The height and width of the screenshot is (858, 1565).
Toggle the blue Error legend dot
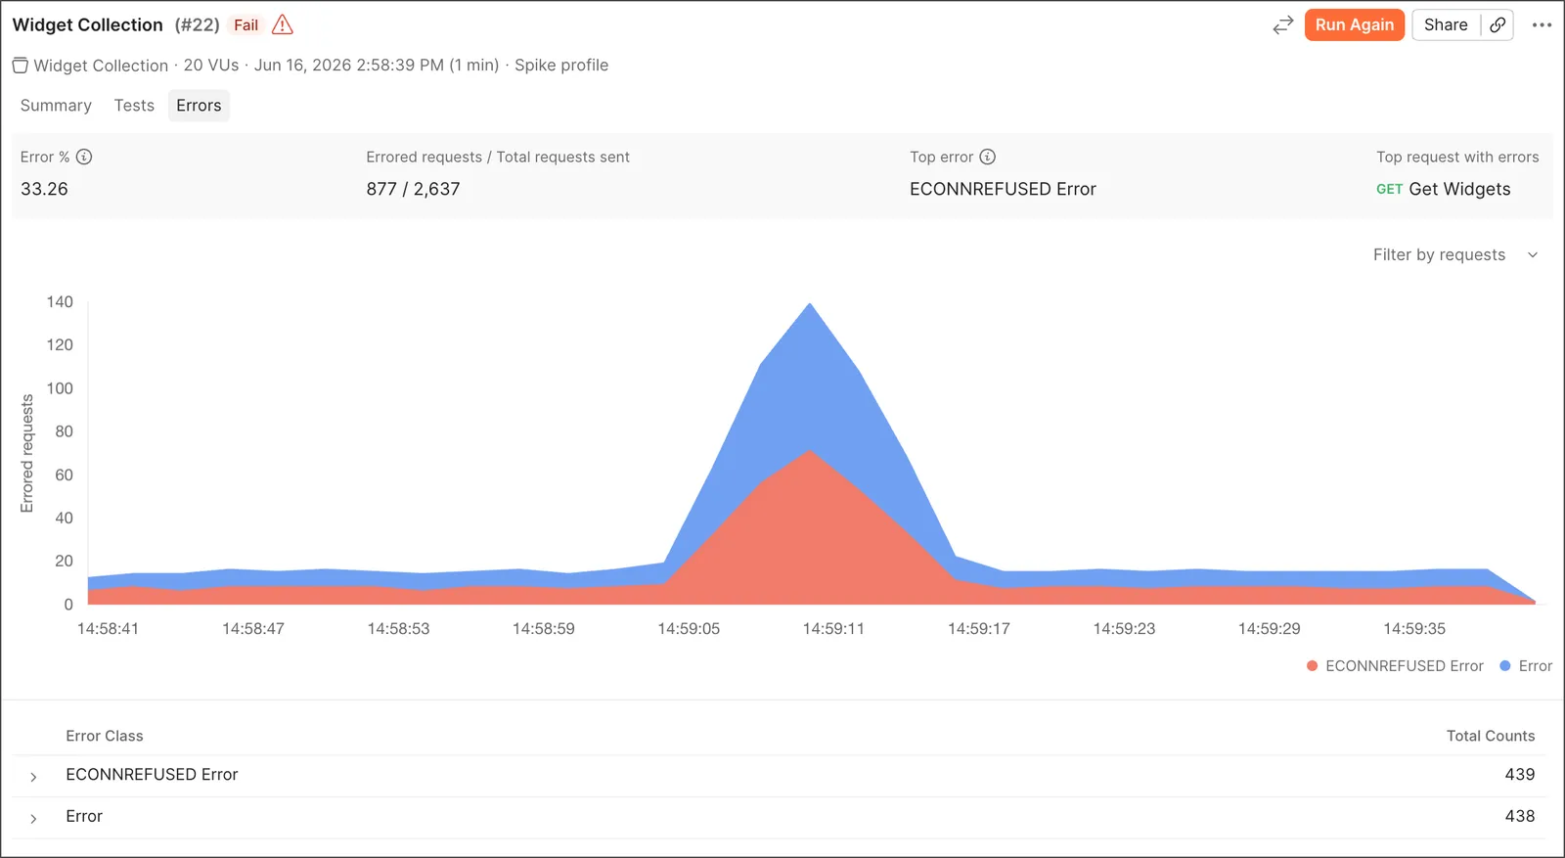click(x=1505, y=666)
